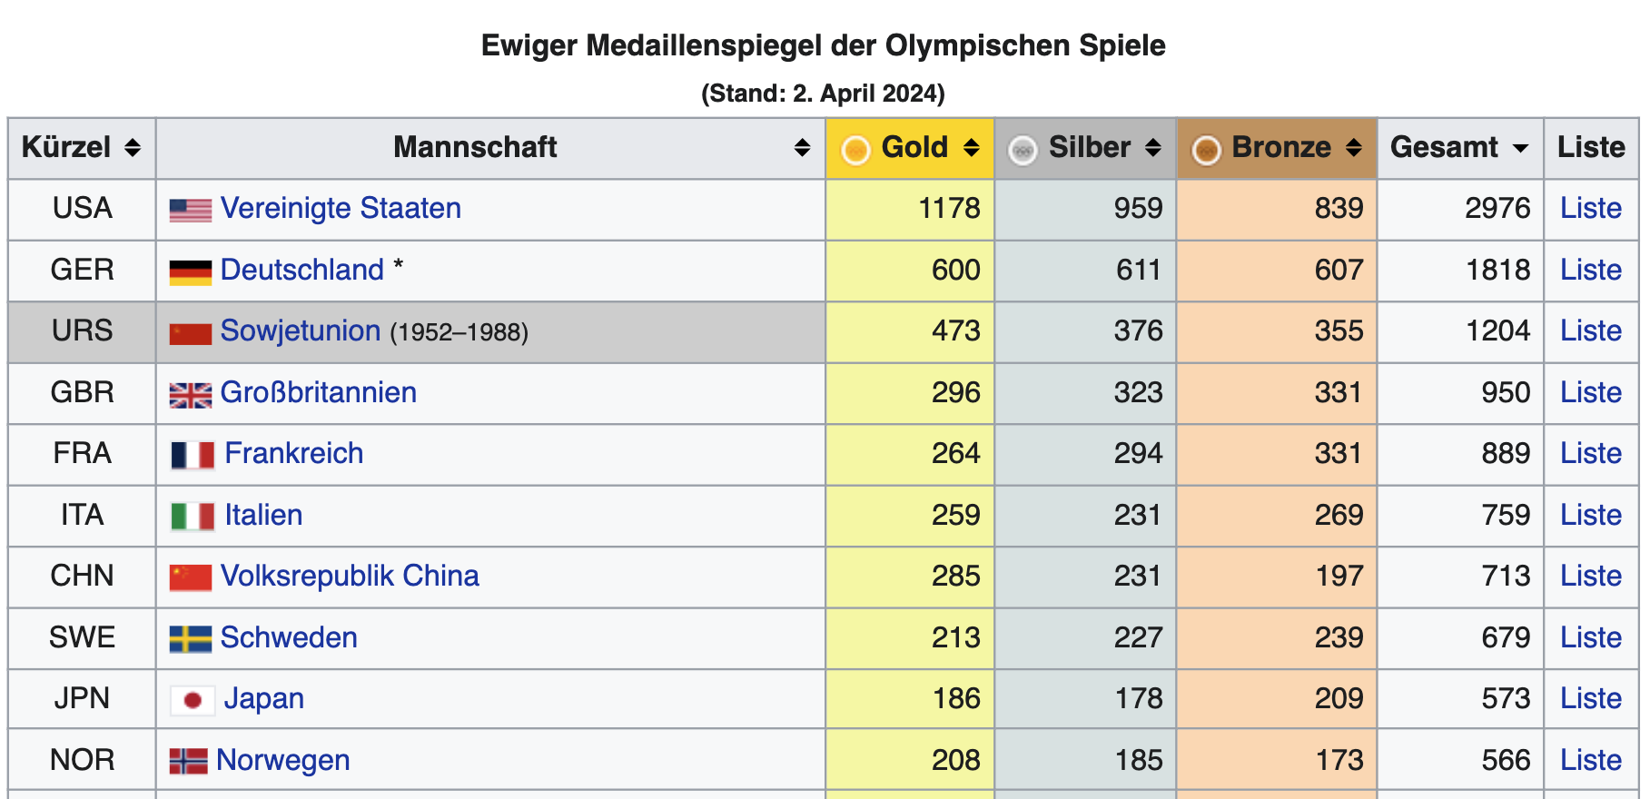Sort table by Gold column arrows
1650x799 pixels.
(972, 148)
